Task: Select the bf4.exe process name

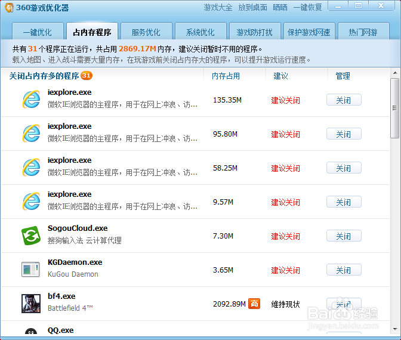Action: coord(61,296)
